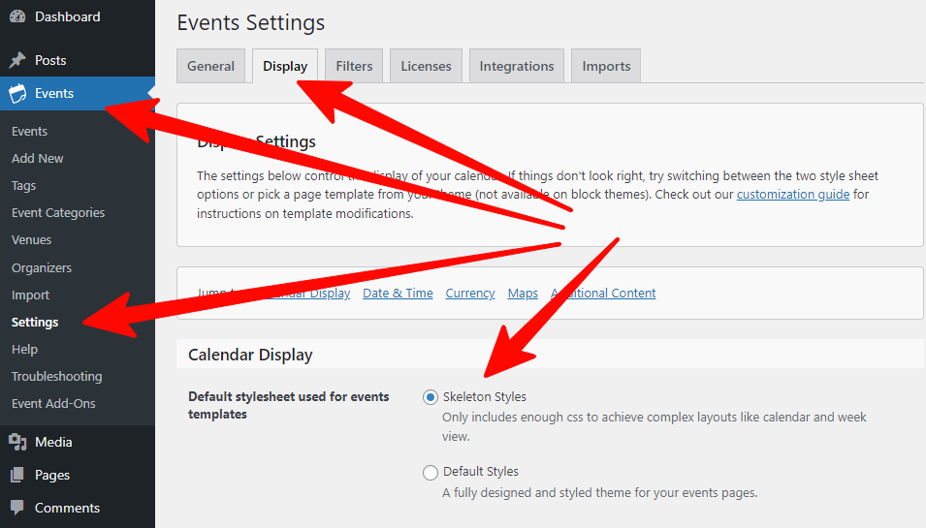Click the Media icon in sidebar

tap(17, 442)
